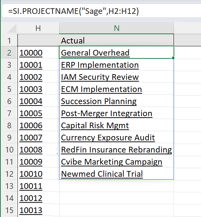Select row 15 header
This screenshot has width=201, height=217.
[9, 210]
